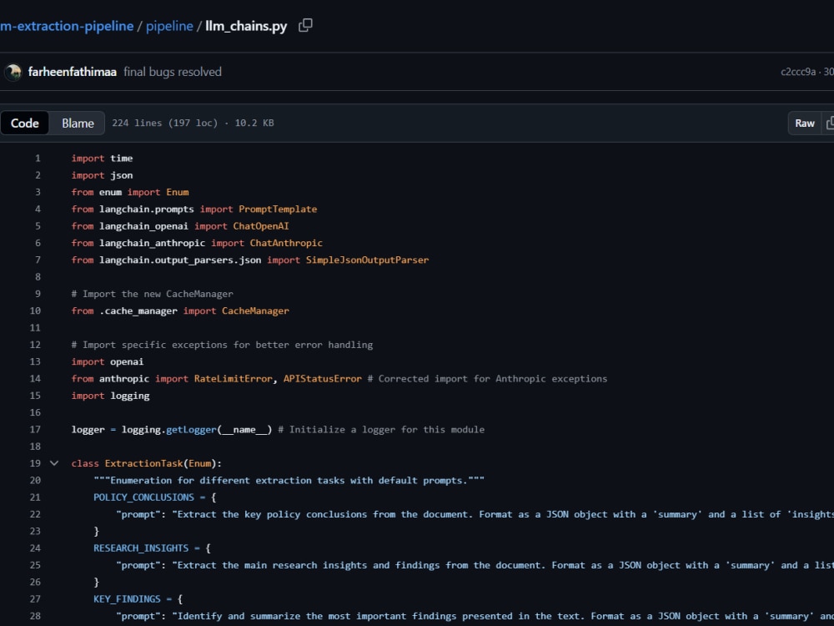Viewport: 834px width, 626px height.
Task: Select line number 28
Action: coord(35,616)
